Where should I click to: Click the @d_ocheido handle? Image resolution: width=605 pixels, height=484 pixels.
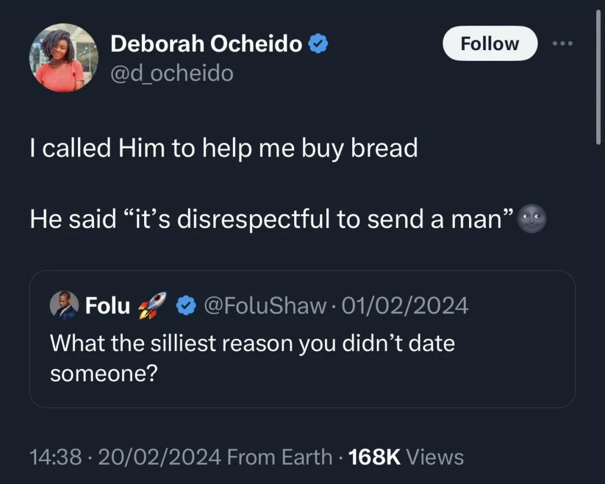pos(172,73)
